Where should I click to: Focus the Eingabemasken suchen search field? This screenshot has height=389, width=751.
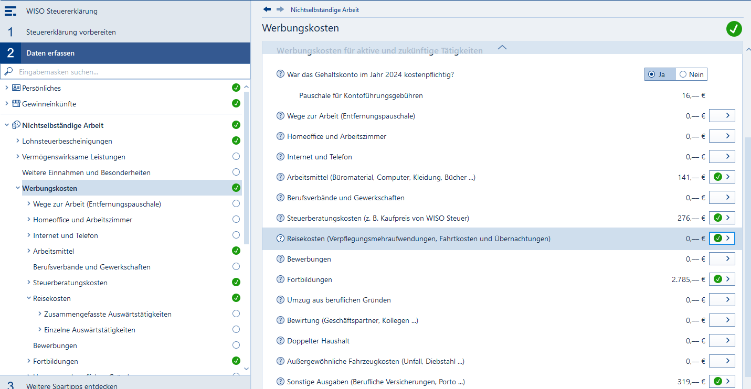[125, 71]
